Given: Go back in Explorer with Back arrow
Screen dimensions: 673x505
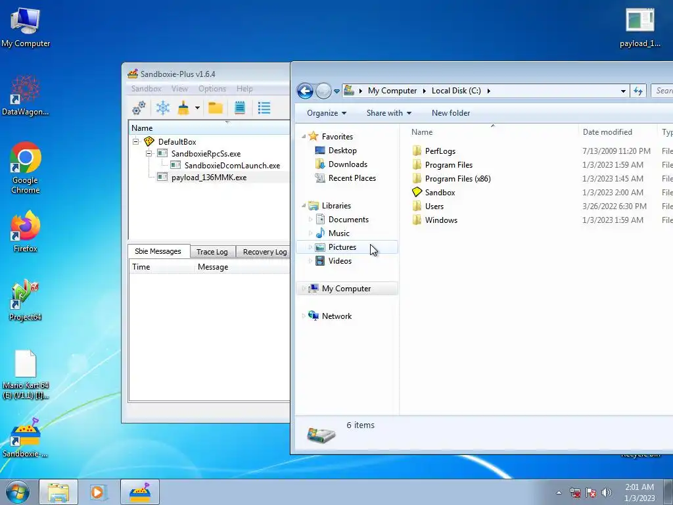Looking at the screenshot, I should pos(305,91).
